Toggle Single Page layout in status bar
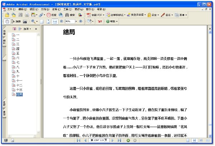 coord(188,140)
